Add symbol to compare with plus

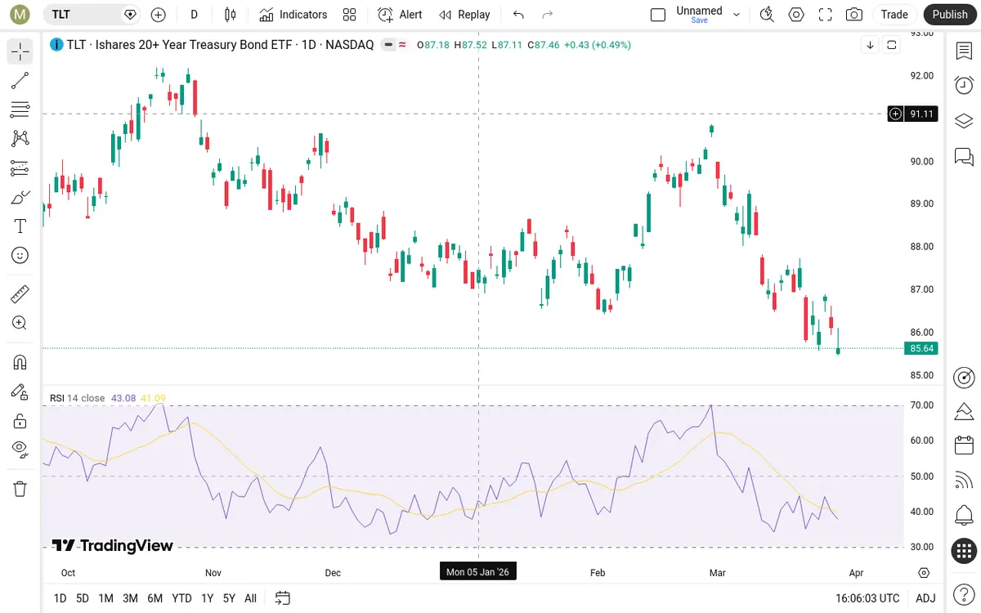click(159, 14)
